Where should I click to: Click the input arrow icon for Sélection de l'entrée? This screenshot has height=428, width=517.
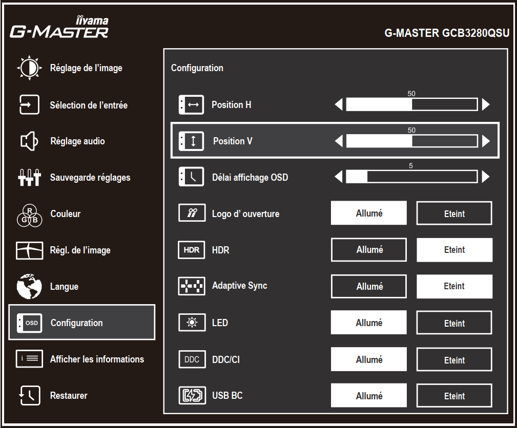pos(29,105)
